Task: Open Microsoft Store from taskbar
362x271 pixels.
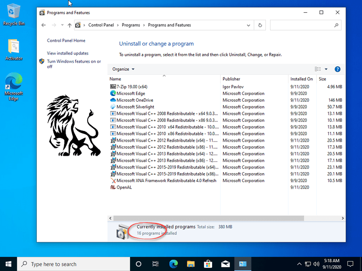Action: (x=208, y=264)
